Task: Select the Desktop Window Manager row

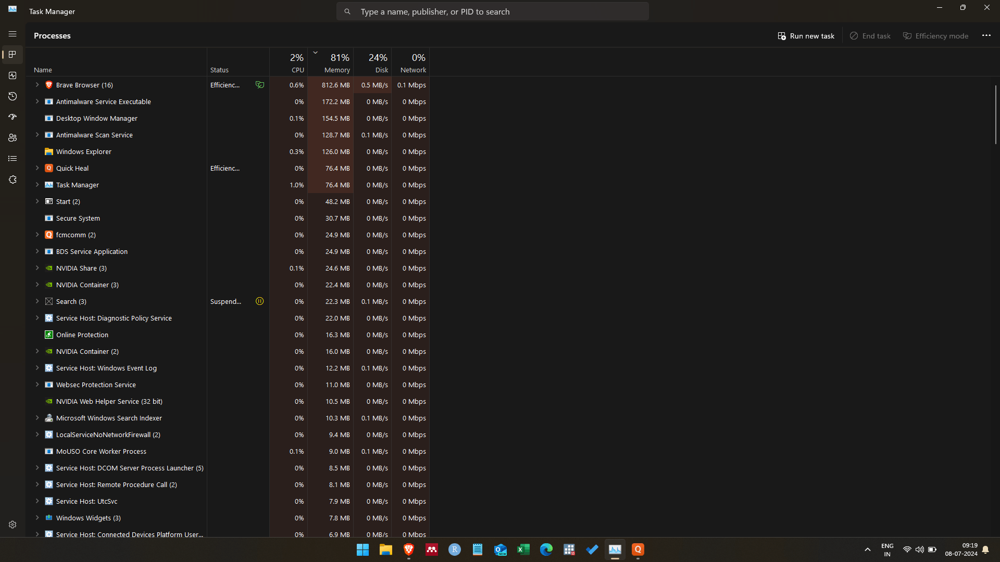Action: coord(228,118)
